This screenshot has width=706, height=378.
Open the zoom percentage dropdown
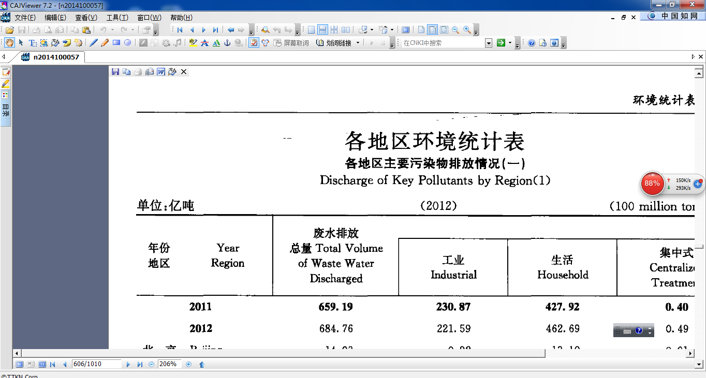click(169, 364)
